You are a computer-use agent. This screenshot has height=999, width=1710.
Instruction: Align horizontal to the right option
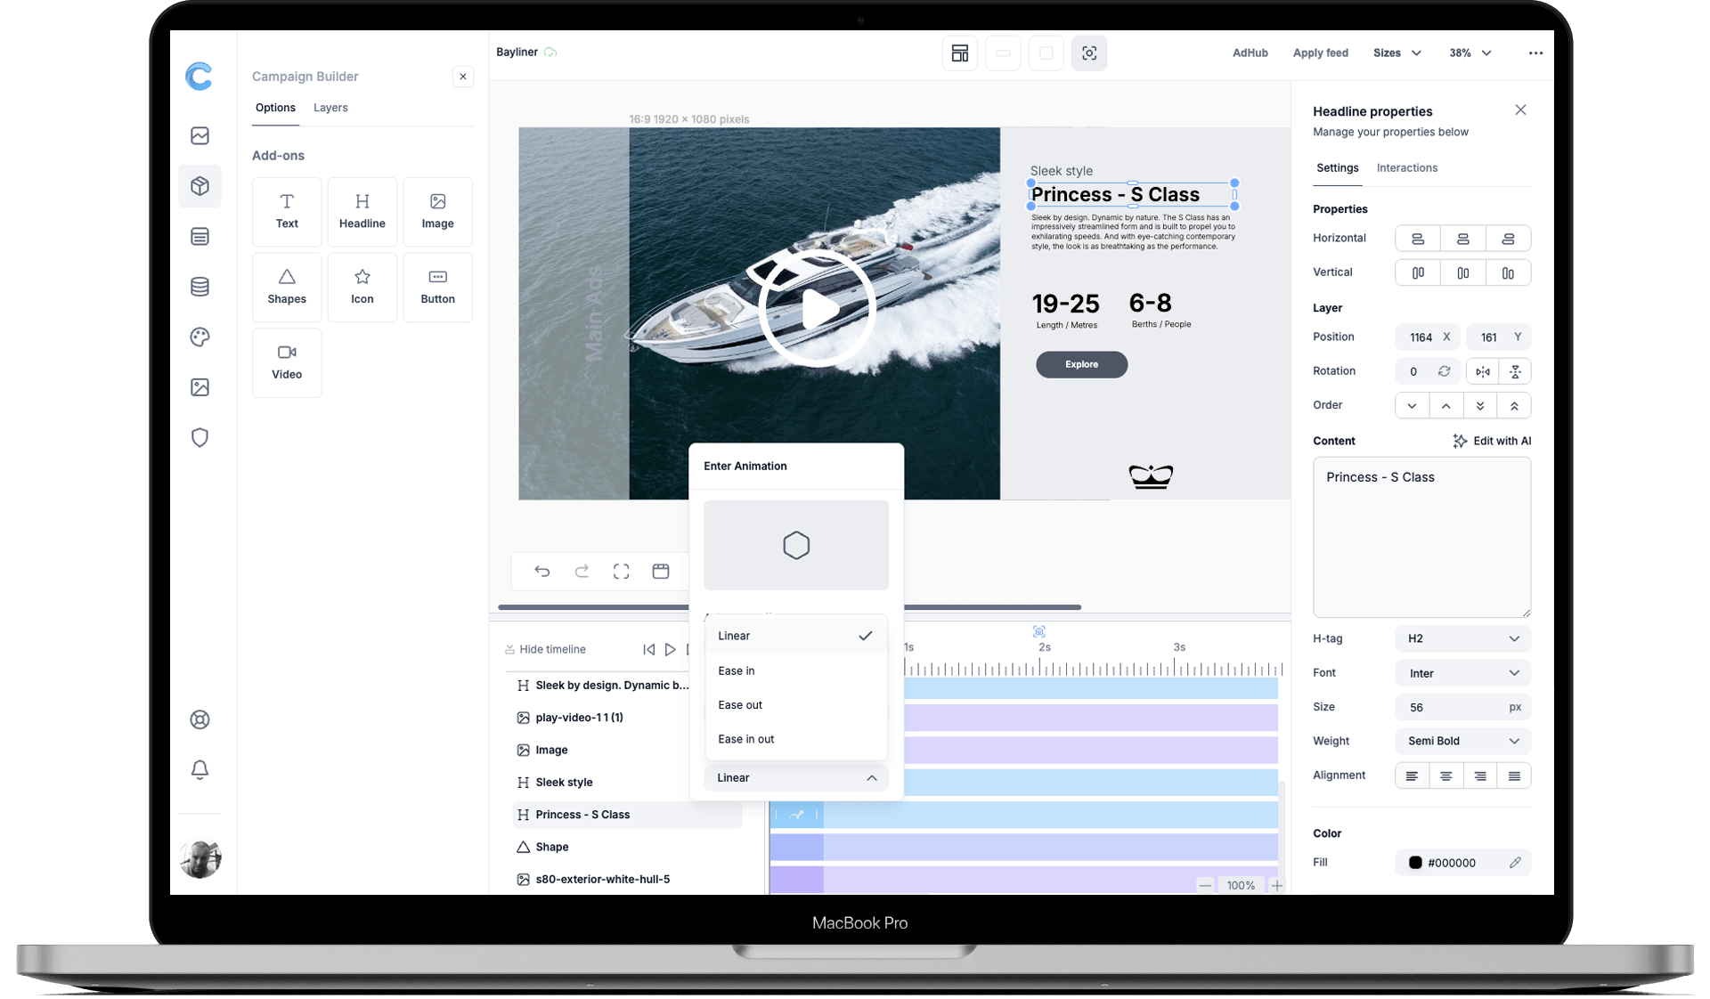(1509, 239)
